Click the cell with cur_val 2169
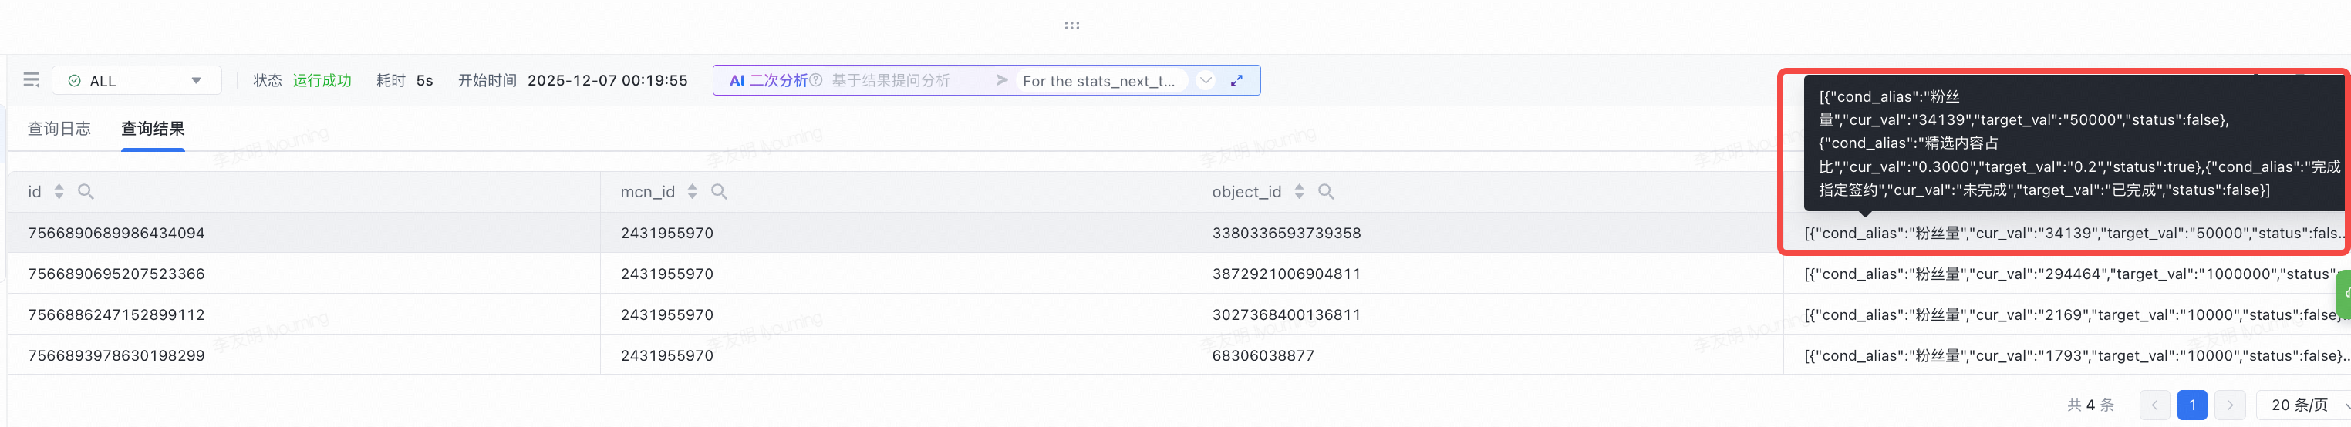This screenshot has width=2351, height=427. pyautogui.click(x=2067, y=314)
